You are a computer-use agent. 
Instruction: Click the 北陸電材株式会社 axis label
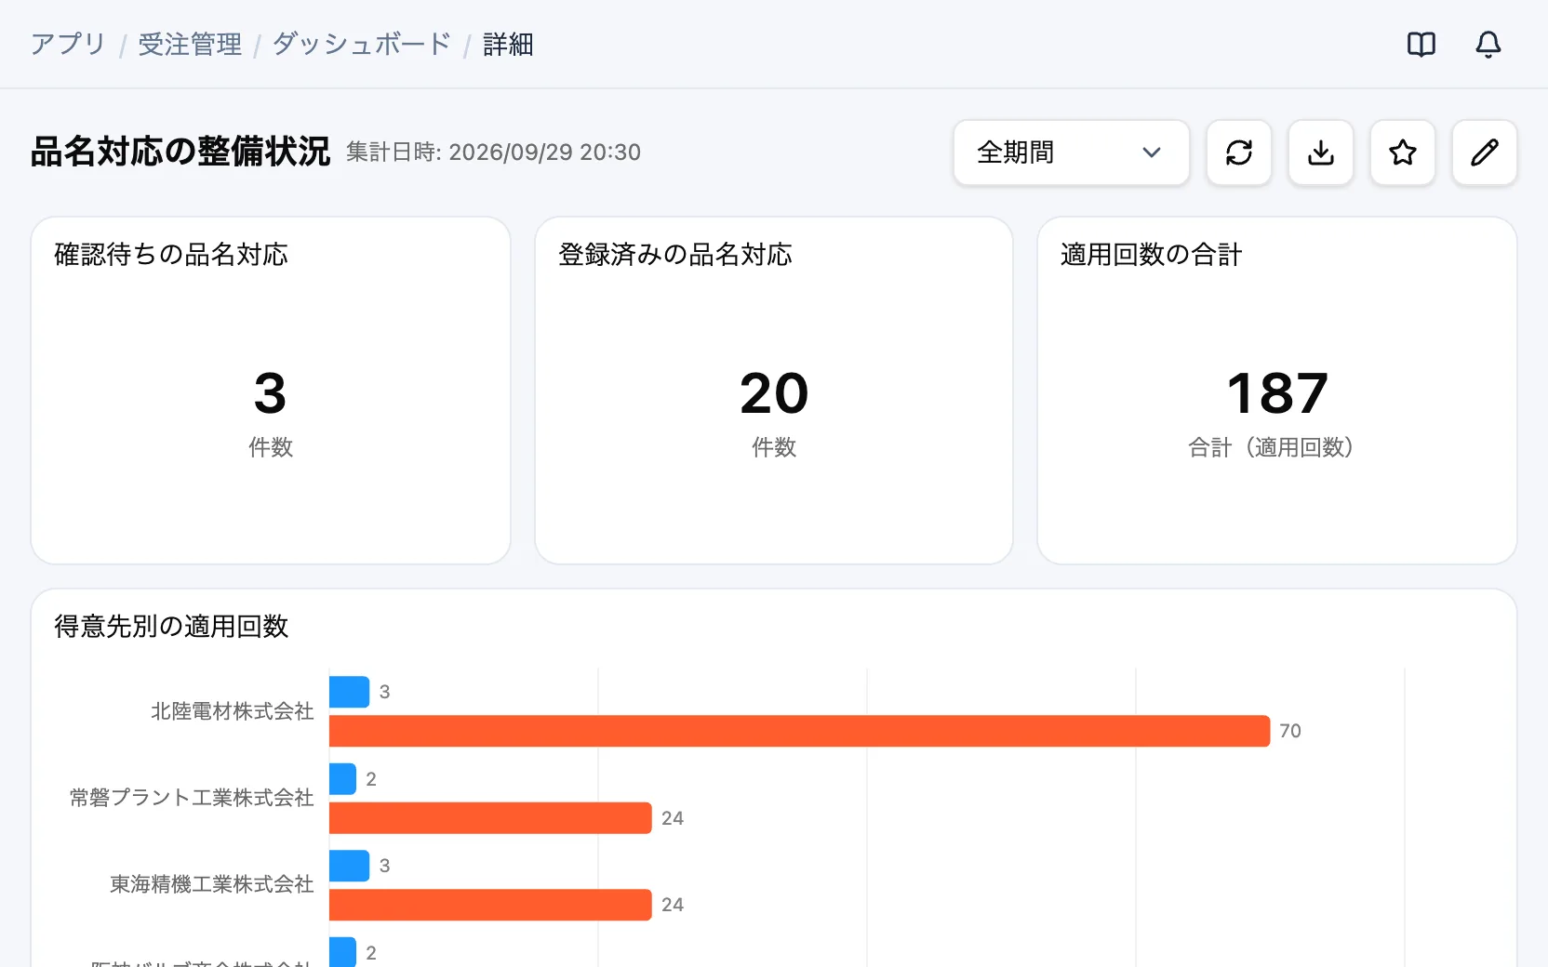[x=233, y=711]
